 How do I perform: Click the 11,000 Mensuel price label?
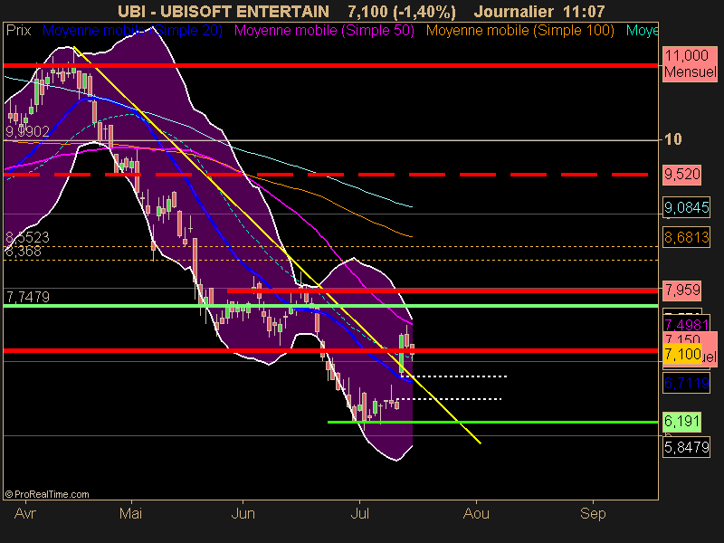point(690,63)
